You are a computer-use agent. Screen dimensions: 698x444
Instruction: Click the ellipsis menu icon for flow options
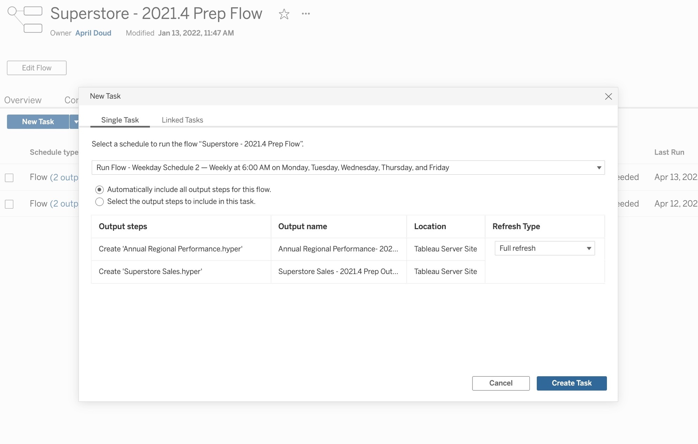point(306,13)
